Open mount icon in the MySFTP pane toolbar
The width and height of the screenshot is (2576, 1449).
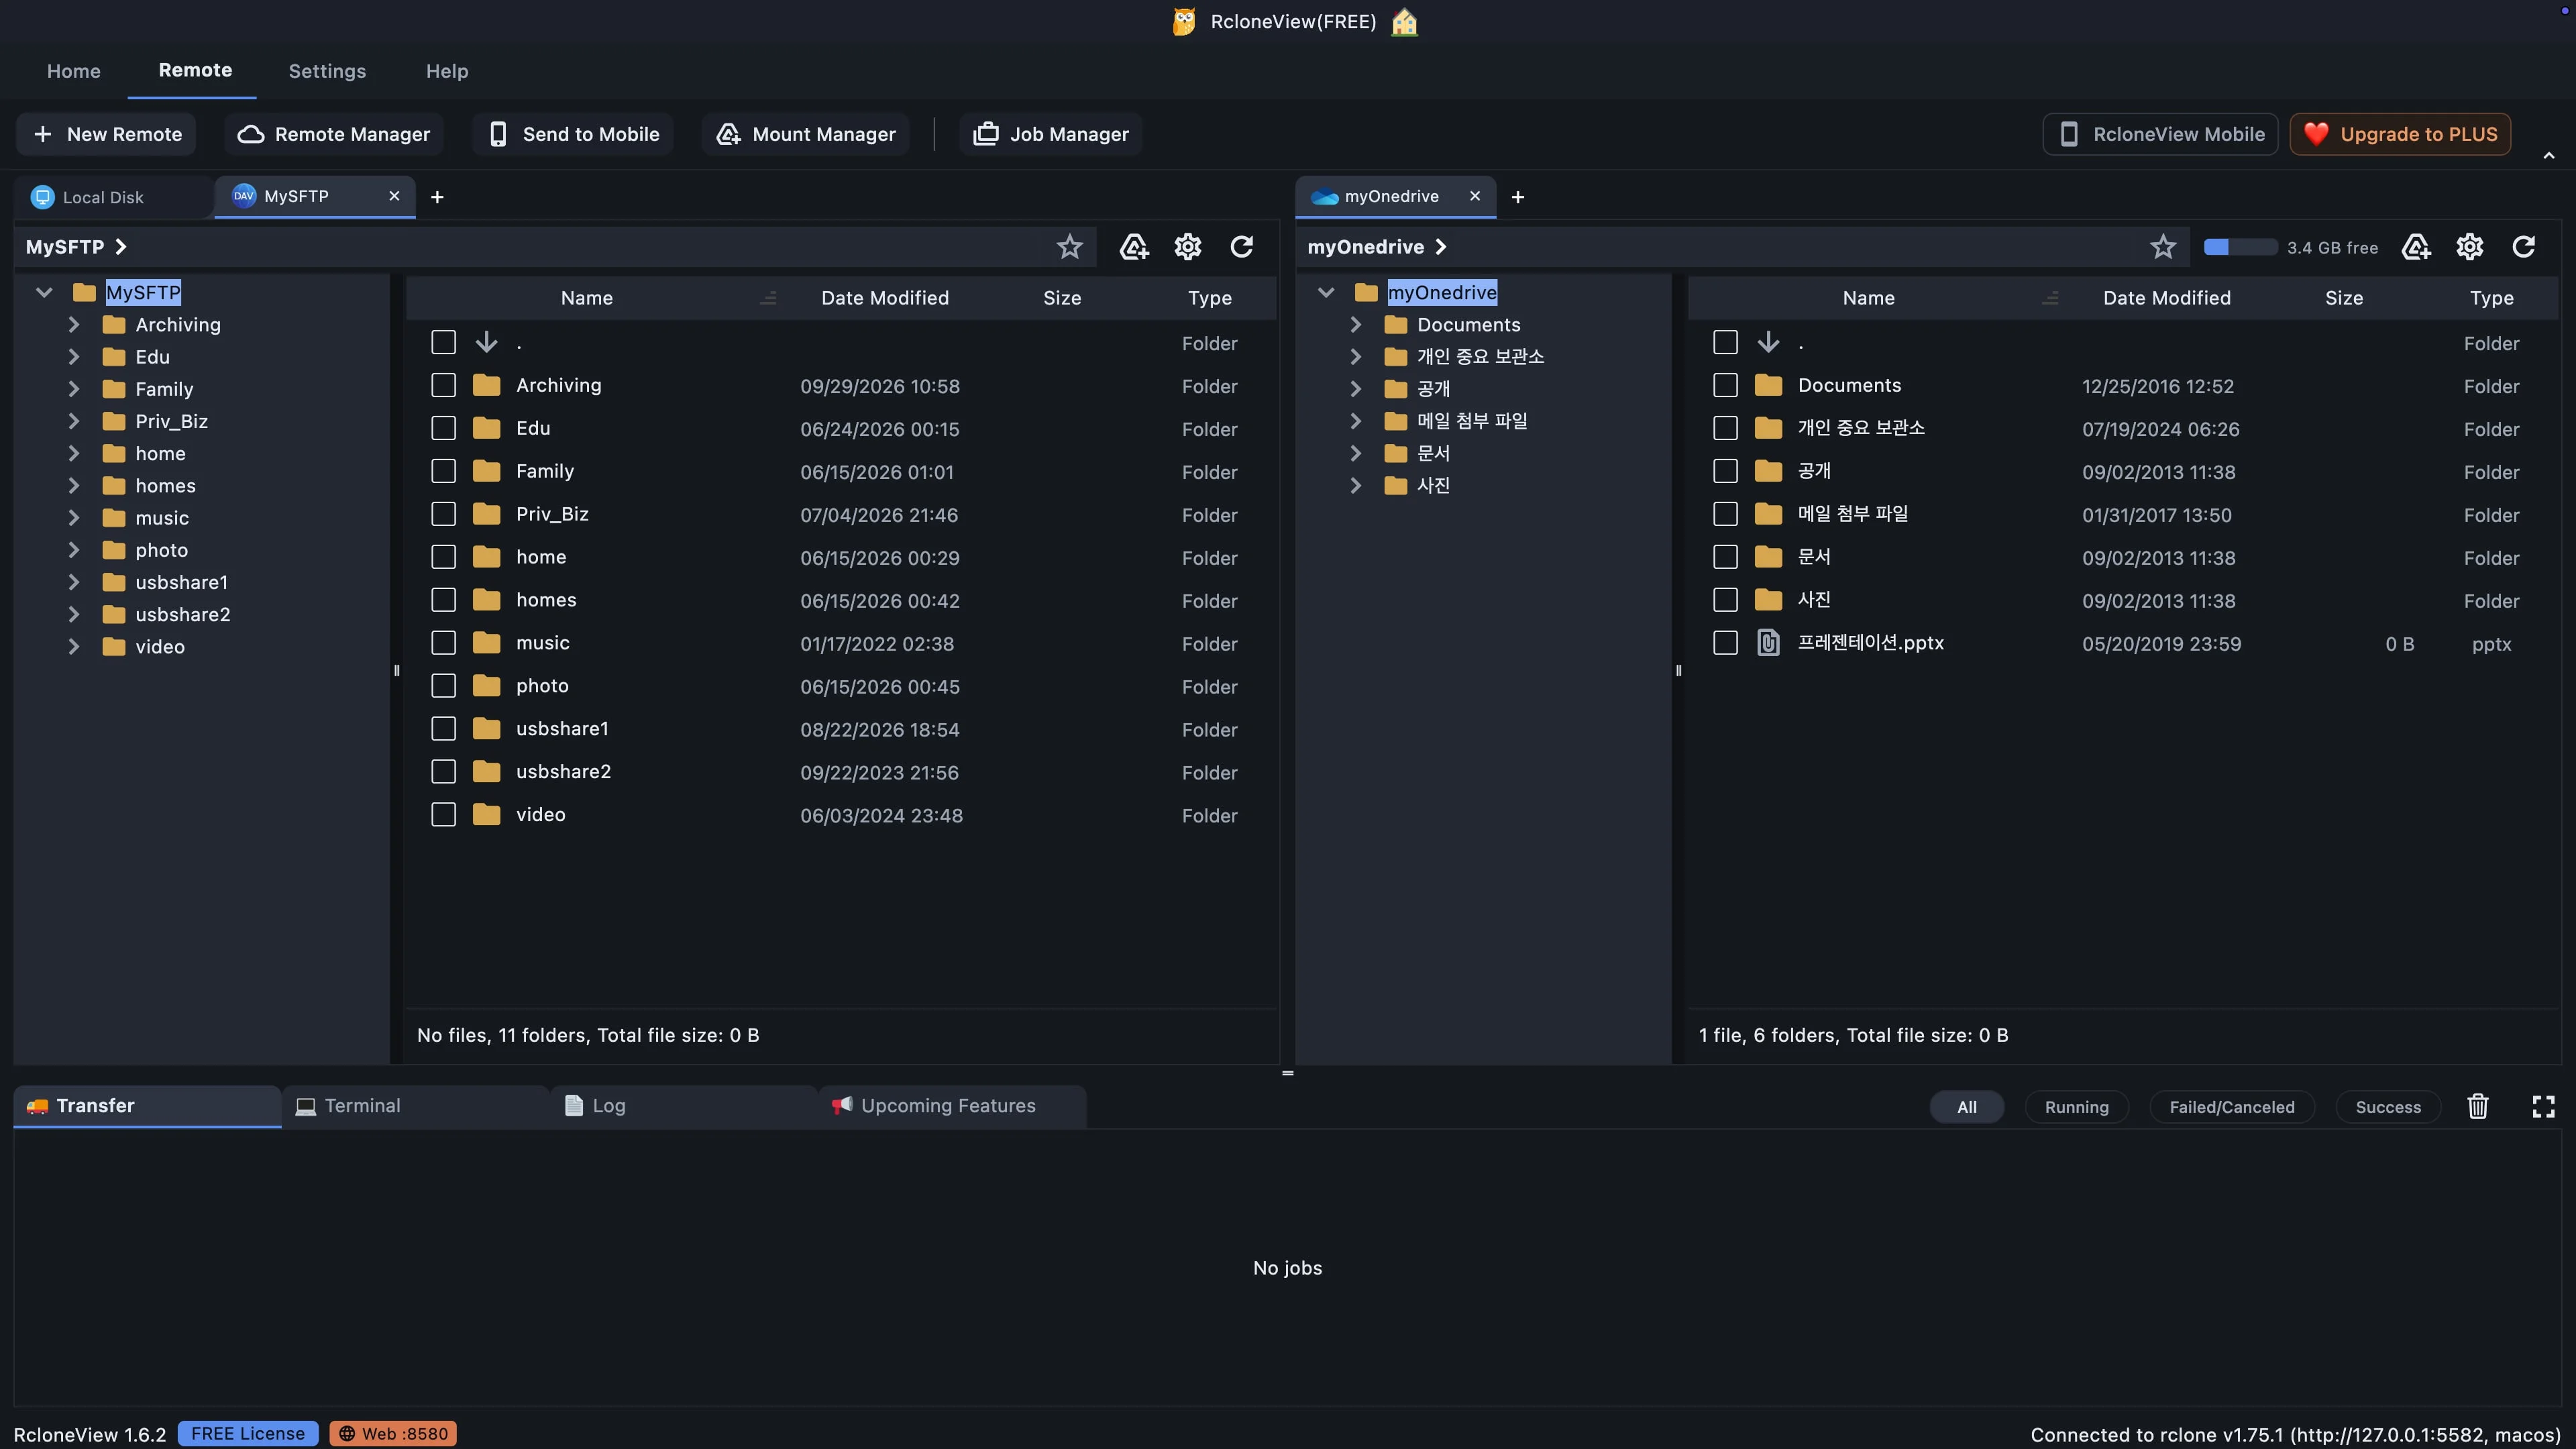click(x=1133, y=247)
